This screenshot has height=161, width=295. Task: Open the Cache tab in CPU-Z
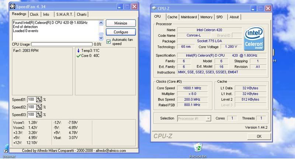point(172,17)
